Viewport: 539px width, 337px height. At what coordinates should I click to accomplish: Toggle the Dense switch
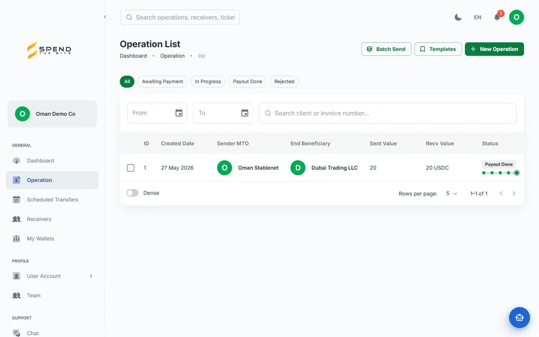click(x=132, y=193)
